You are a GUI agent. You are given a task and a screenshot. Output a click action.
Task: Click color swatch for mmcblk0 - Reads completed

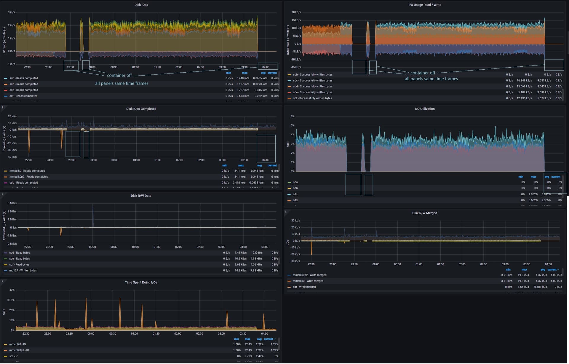[x=6, y=171]
